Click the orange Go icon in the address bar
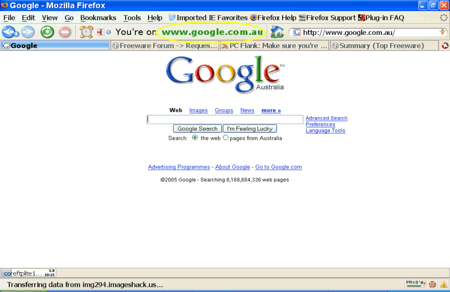450x292 pixels. 442,32
